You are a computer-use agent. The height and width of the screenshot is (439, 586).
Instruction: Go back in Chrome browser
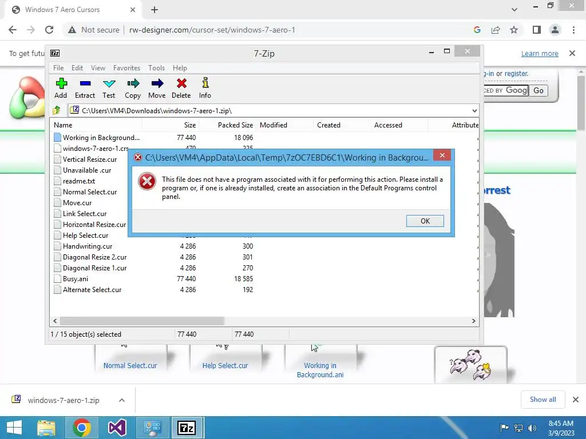pos(13,30)
